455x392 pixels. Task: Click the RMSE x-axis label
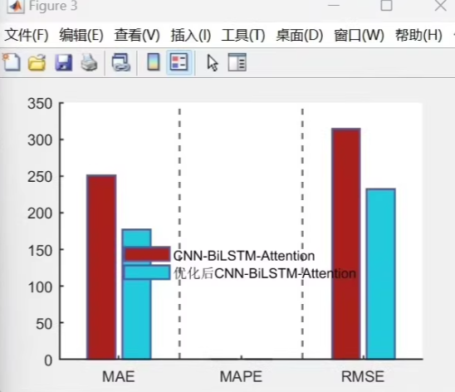pos(363,376)
